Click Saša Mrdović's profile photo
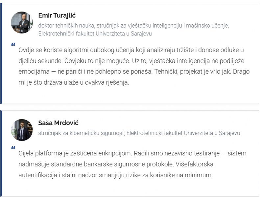 [22, 130]
